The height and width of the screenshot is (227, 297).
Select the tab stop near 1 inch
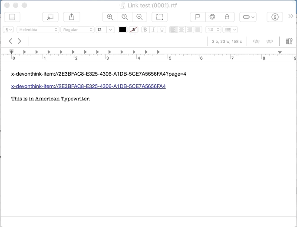(49, 52)
